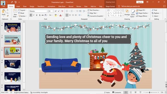The height and width of the screenshot is (94, 167).
Task: Toggle Strikethrough formatting
Action: (x=43, y=15)
